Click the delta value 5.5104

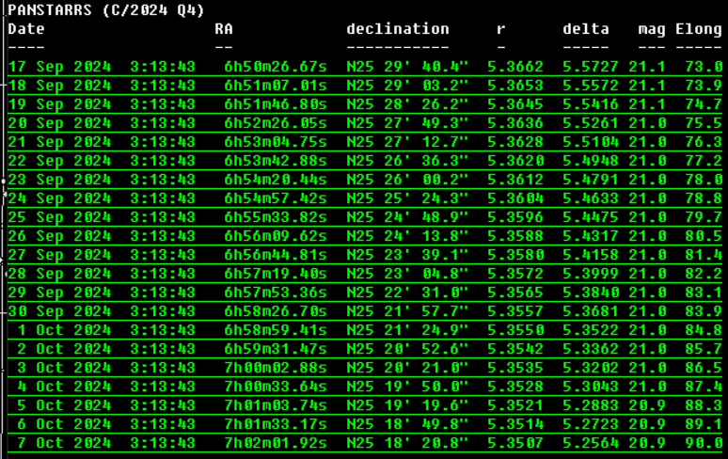(591, 141)
